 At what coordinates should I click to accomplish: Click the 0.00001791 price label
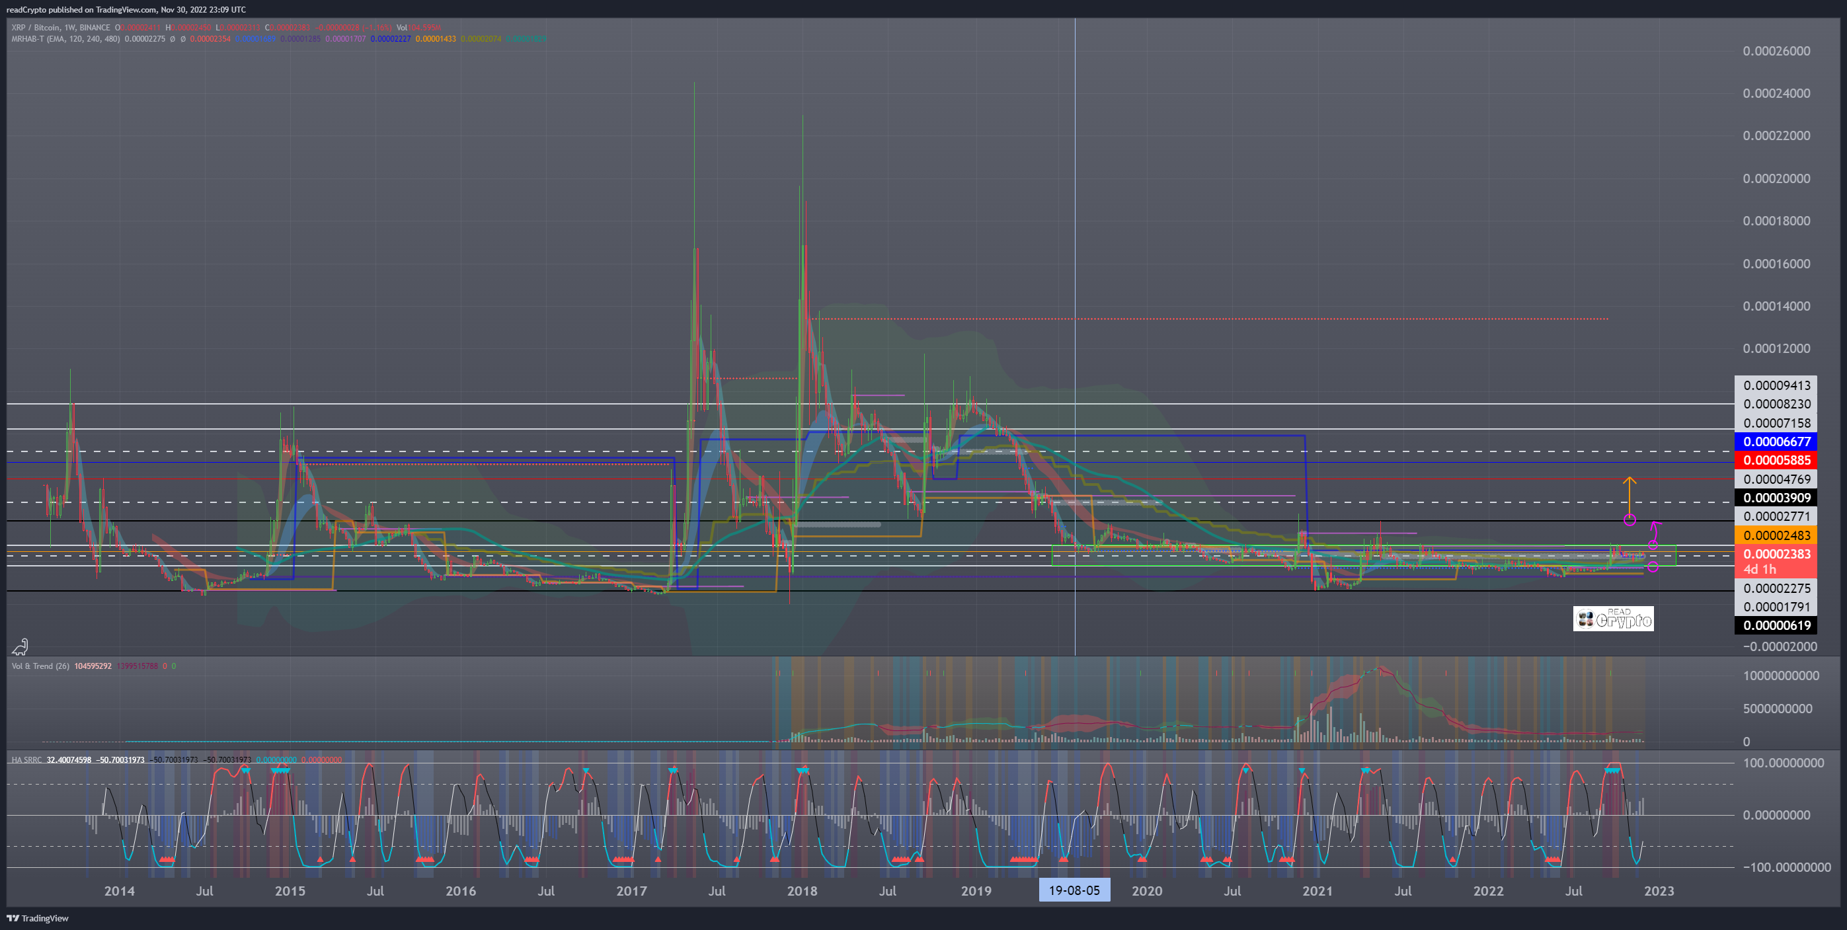tap(1776, 607)
